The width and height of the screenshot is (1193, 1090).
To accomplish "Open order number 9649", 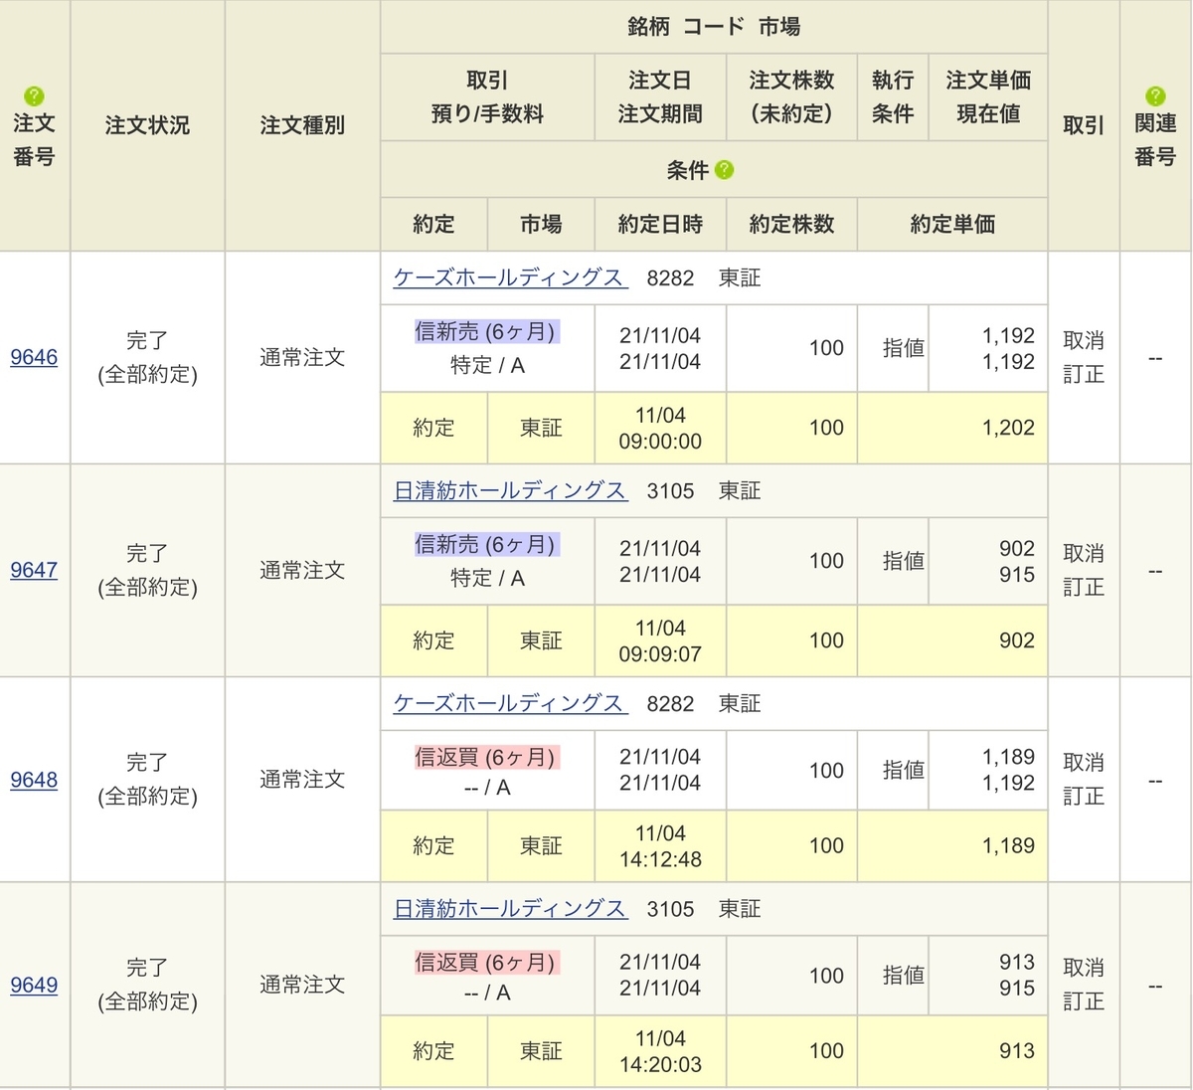I will click(34, 985).
